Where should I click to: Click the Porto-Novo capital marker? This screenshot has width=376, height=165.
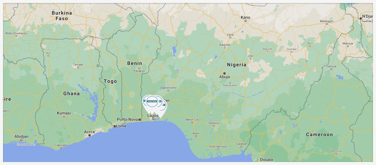[x=140, y=120]
